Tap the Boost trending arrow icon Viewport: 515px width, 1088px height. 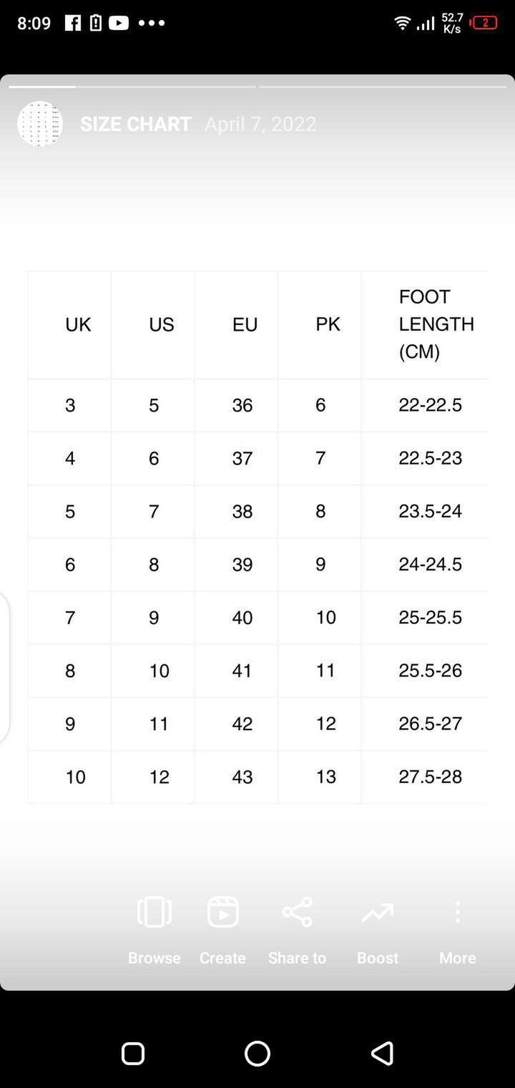coord(377,913)
